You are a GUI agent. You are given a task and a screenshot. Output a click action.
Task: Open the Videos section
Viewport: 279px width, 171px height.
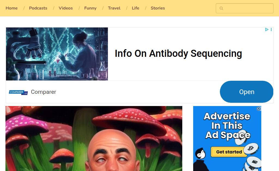tap(66, 8)
